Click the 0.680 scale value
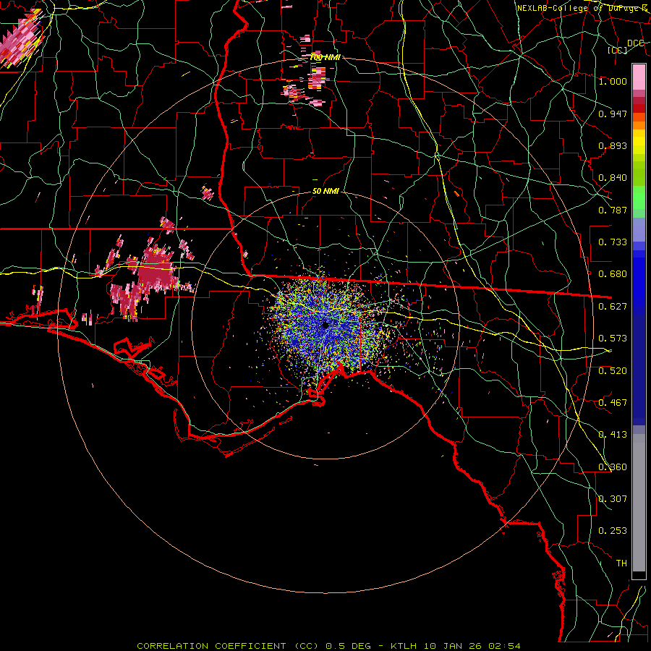This screenshot has height=651, width=651. 613,274
